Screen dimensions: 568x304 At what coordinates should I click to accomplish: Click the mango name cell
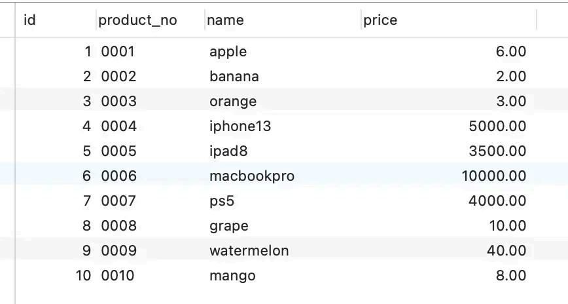232,276
